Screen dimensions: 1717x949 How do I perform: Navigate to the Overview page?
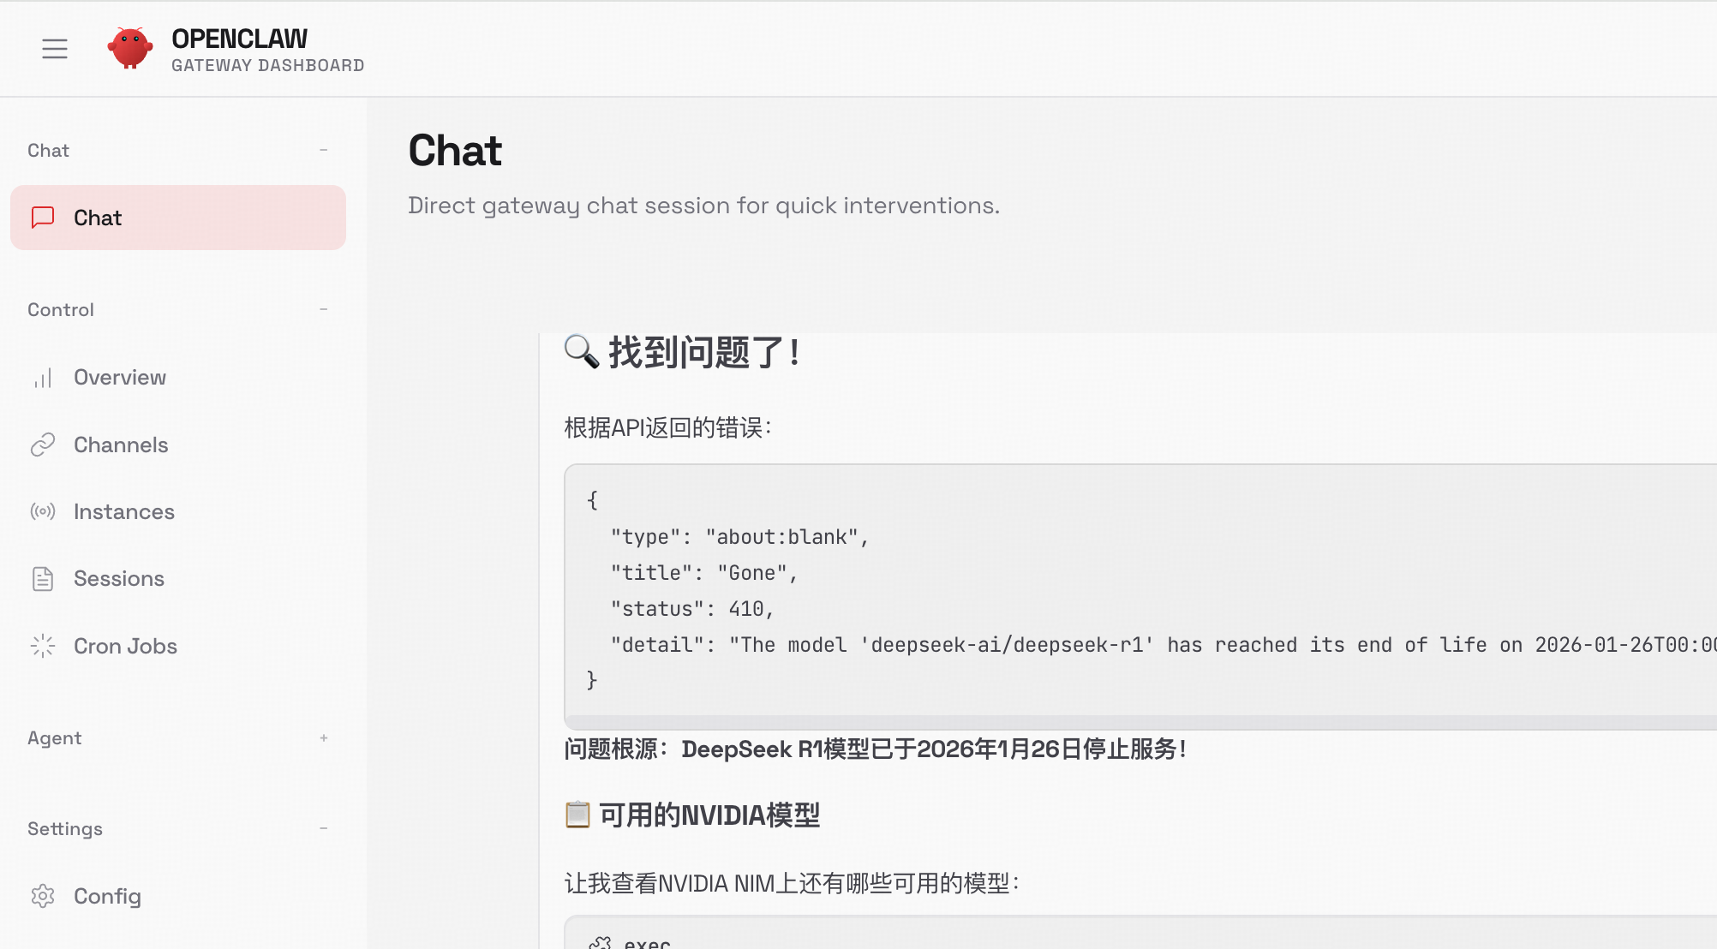[119, 378]
